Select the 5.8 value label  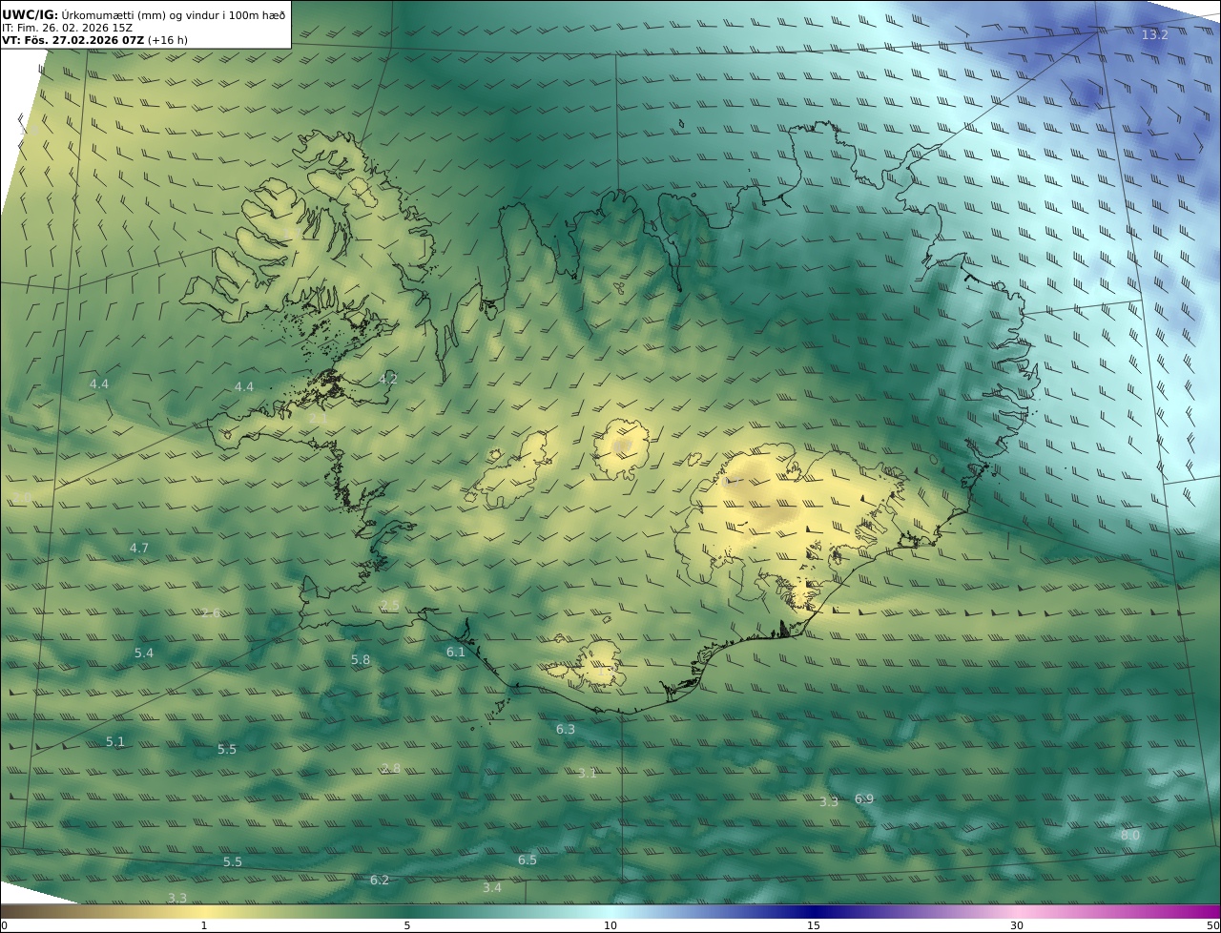pyautogui.click(x=361, y=659)
